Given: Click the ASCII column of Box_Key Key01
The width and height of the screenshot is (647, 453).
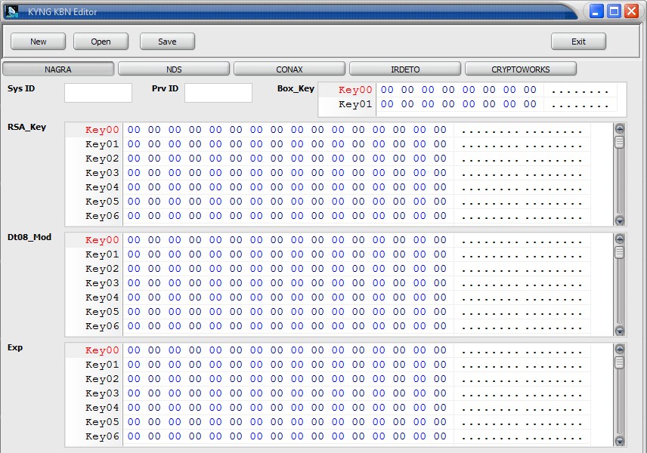Looking at the screenshot, I should click(x=580, y=105).
